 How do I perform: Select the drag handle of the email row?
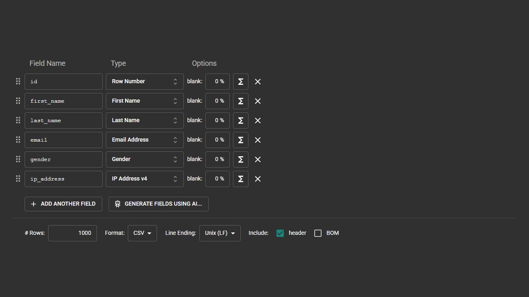click(x=18, y=140)
